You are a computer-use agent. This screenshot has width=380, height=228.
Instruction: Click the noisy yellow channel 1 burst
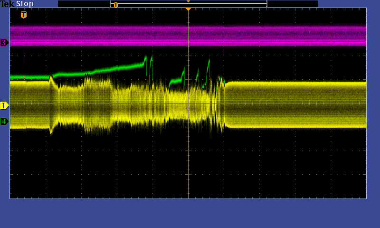[x=142, y=102]
